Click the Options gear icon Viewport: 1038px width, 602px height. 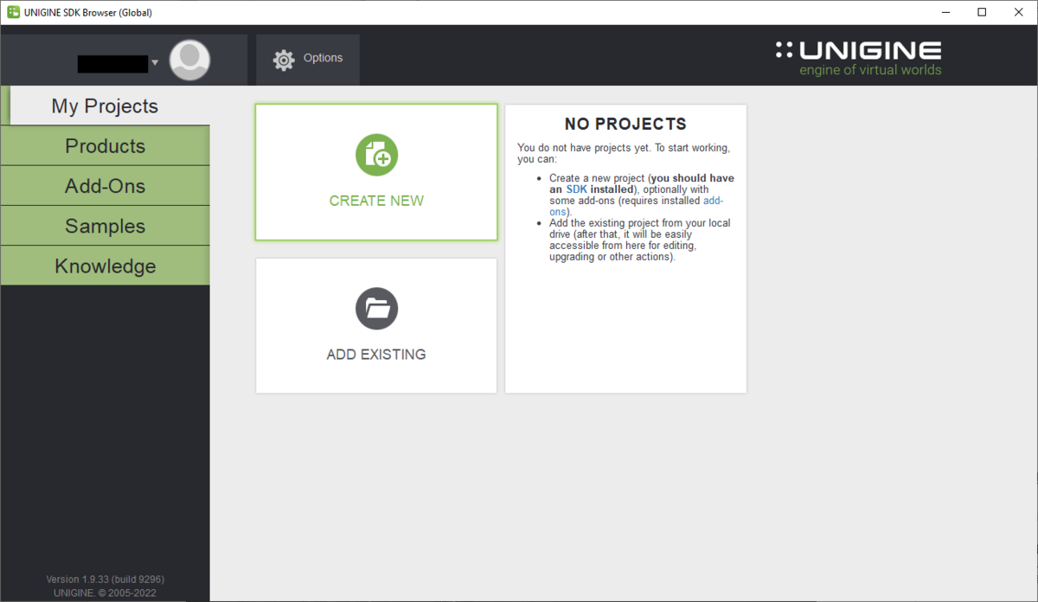pos(284,60)
